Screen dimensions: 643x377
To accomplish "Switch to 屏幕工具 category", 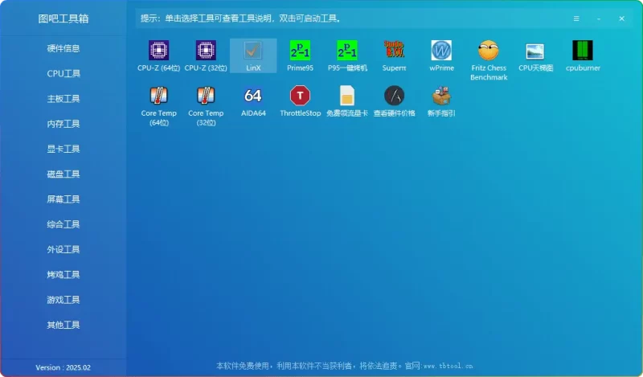I will [63, 199].
